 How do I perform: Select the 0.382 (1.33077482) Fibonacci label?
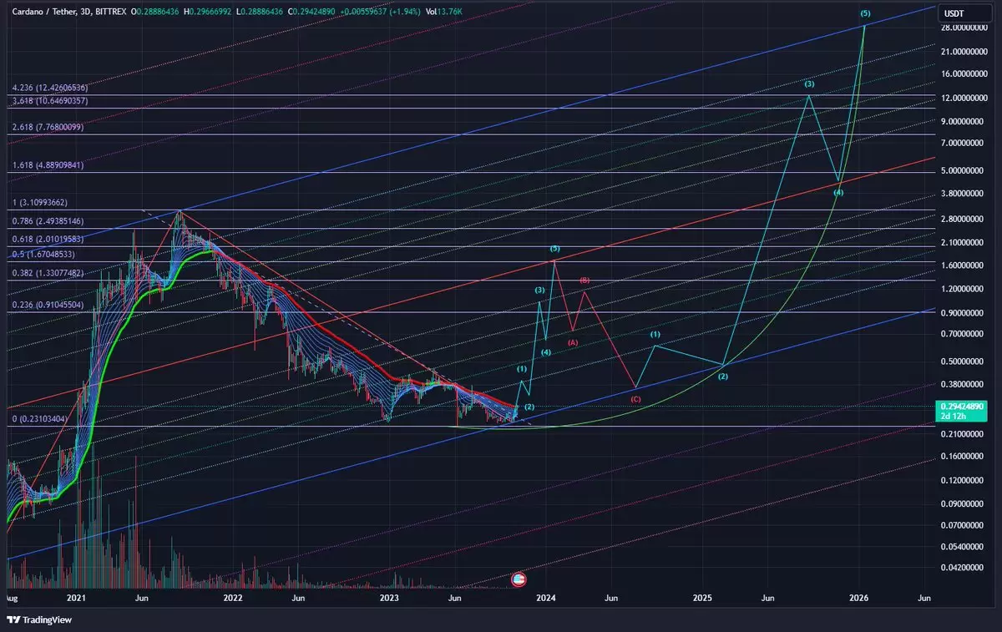[x=48, y=273]
